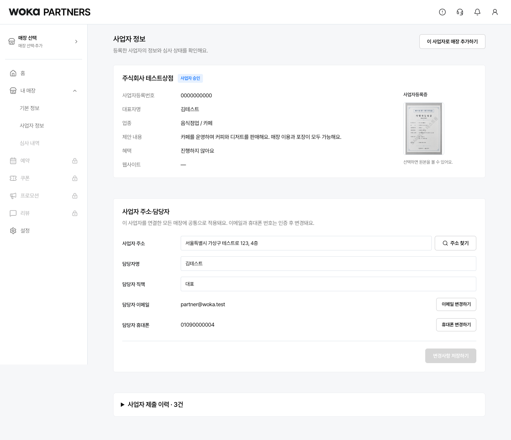Open the user profile icon
511x440 pixels.
[x=495, y=12]
